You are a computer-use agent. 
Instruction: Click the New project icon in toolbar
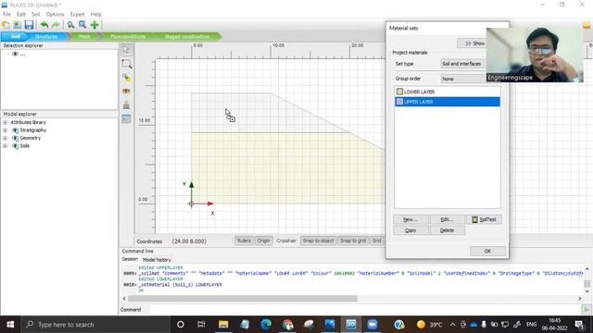[x=6, y=25]
